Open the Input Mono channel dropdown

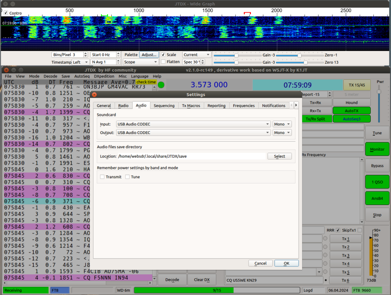point(282,124)
